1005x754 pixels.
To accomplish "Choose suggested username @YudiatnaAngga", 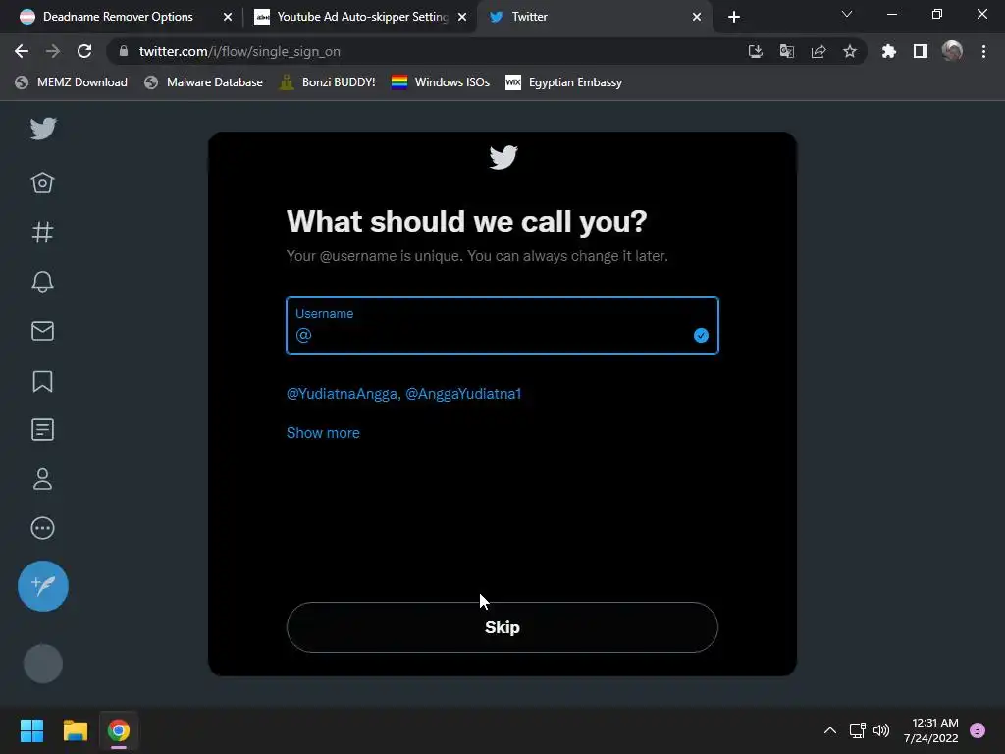I will point(344,394).
